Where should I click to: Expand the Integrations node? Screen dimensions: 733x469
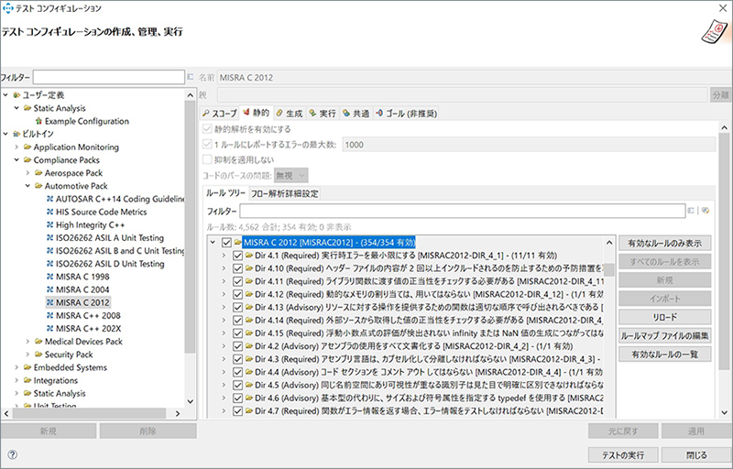tap(16, 381)
